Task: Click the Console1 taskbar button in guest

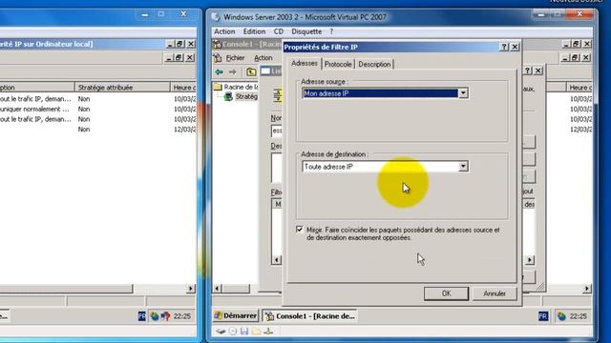Action: (x=310, y=316)
